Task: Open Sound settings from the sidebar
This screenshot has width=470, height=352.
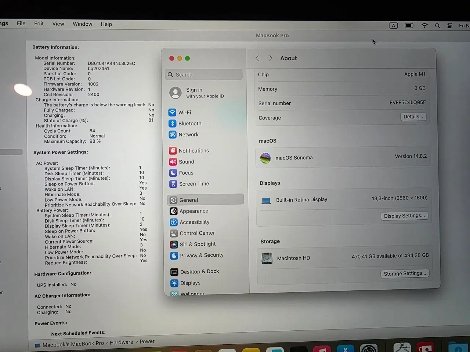Action: (x=187, y=162)
